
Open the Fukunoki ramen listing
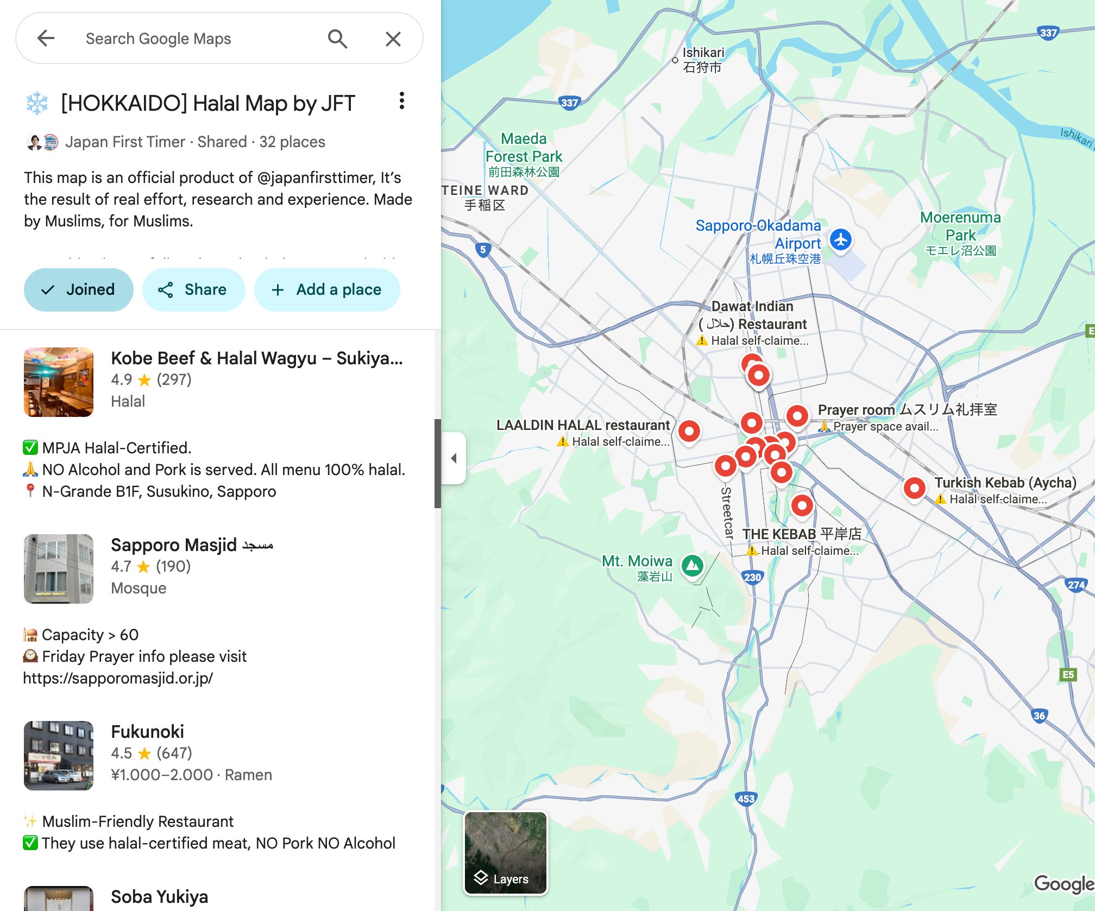[147, 731]
